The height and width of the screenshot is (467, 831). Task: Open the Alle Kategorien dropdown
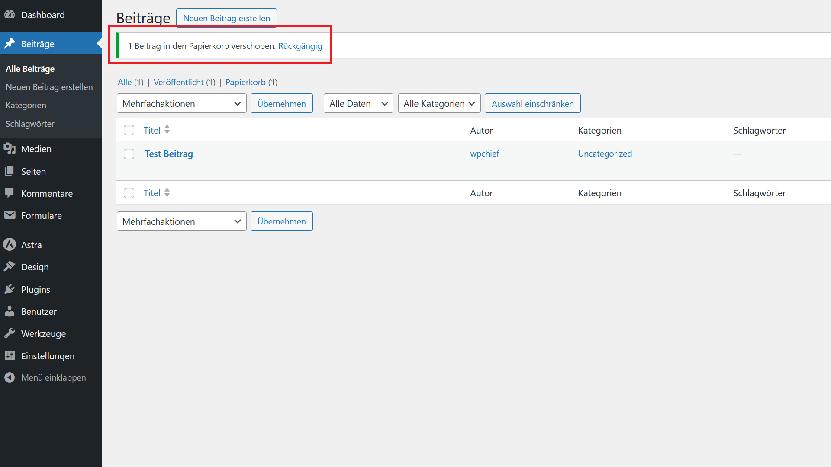439,103
